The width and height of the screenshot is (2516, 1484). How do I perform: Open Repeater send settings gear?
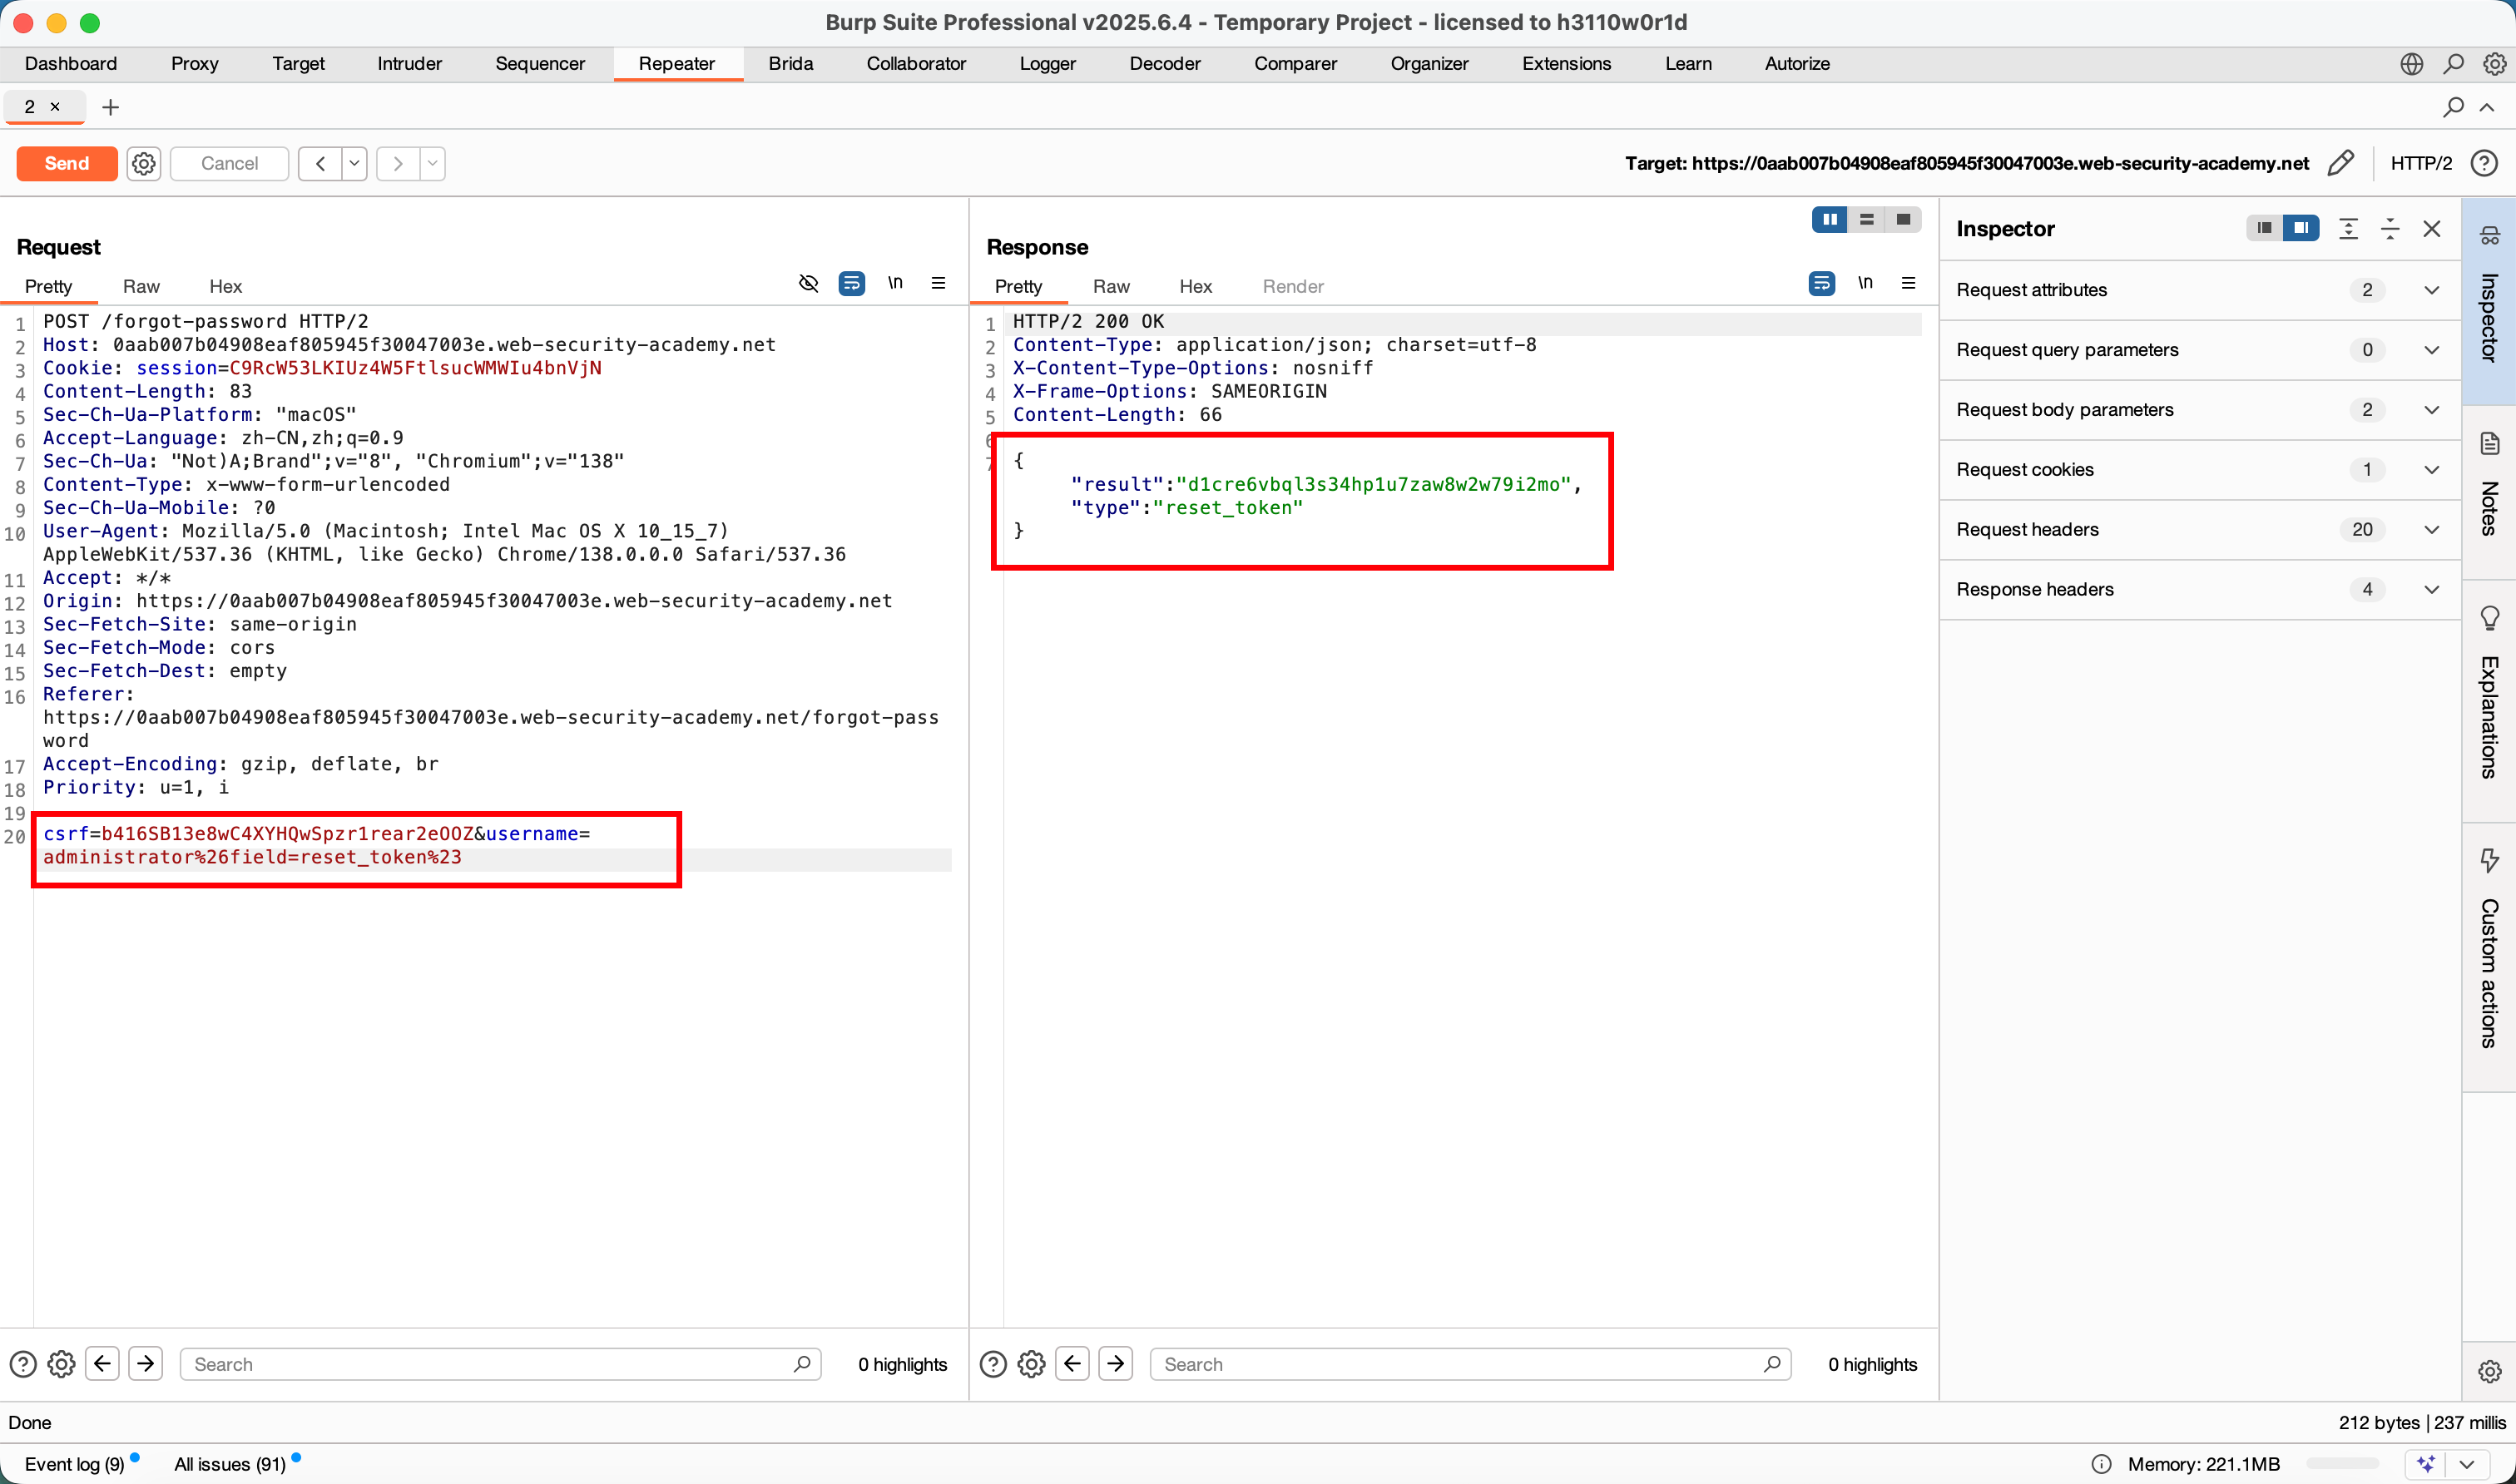pos(144,163)
